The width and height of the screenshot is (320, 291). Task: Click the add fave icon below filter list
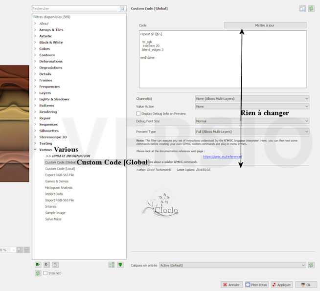(37, 265)
